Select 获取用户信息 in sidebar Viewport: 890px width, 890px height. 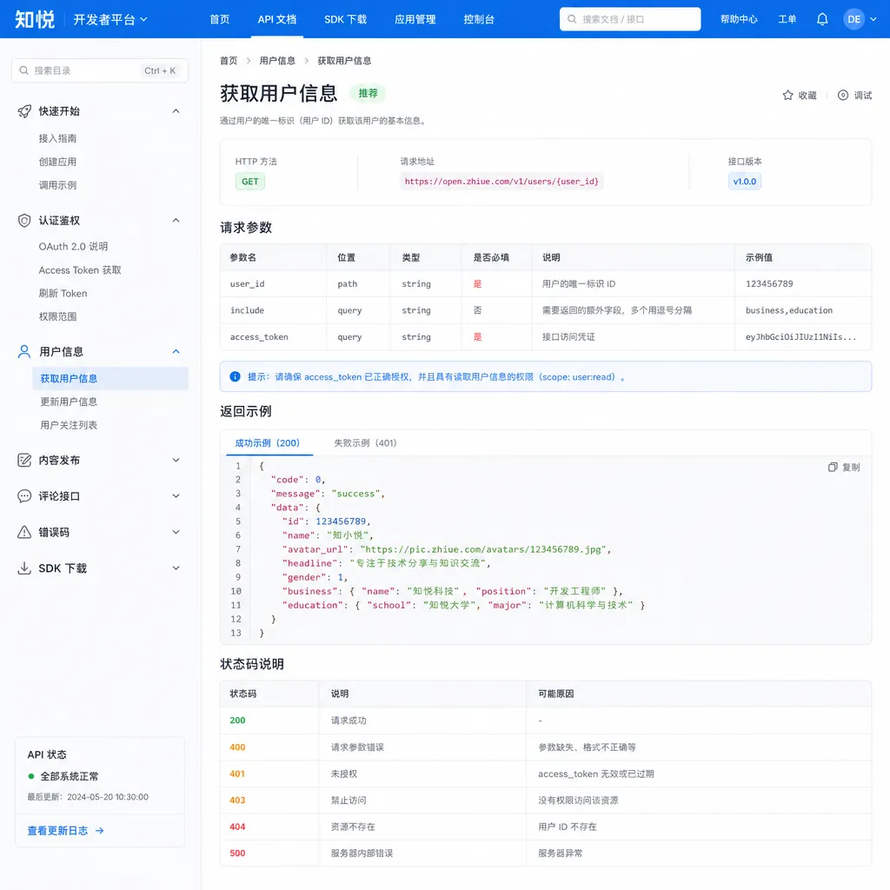pos(110,379)
